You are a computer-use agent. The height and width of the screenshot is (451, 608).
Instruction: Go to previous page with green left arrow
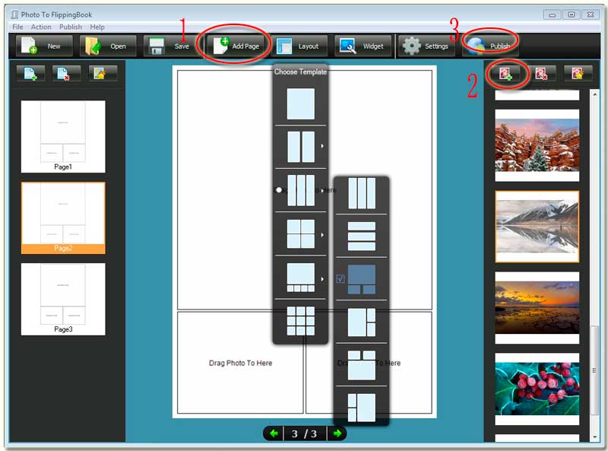[x=274, y=434]
